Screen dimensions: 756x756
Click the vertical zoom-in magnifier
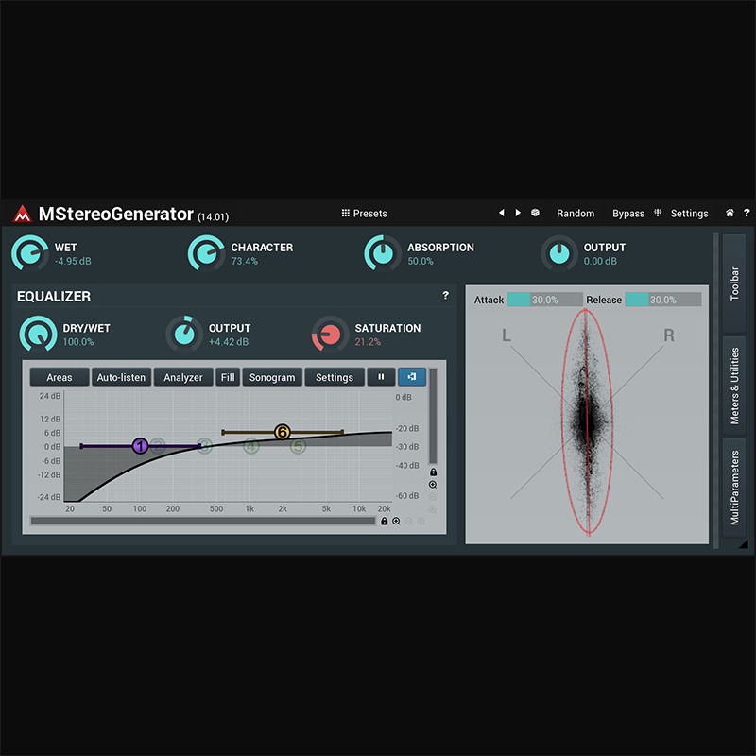[x=433, y=485]
